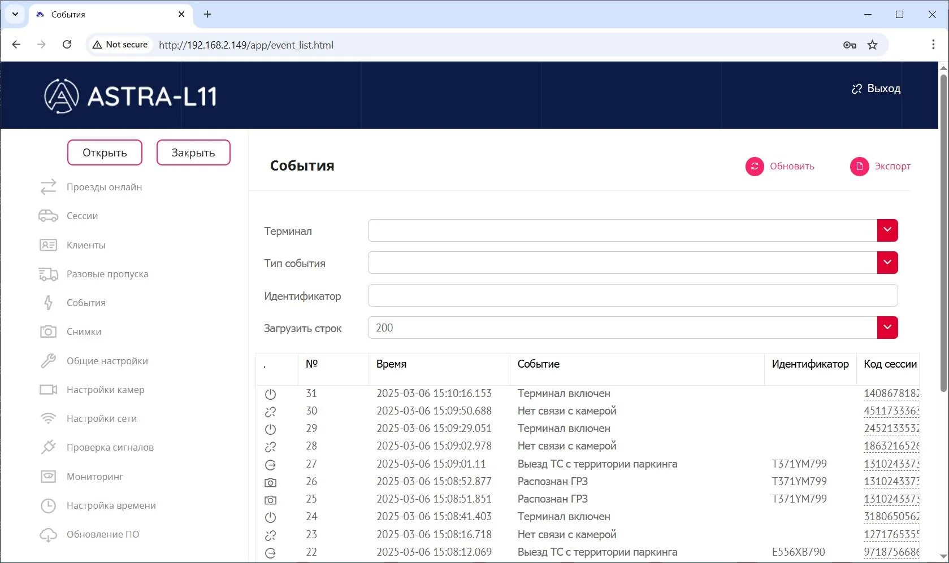Click the Настройки сети wifi icon
The height and width of the screenshot is (563, 949).
tap(49, 418)
